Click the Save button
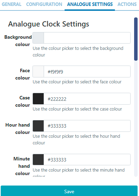Image resolution: width=139 pixels, height=196 pixels. (x=69, y=191)
